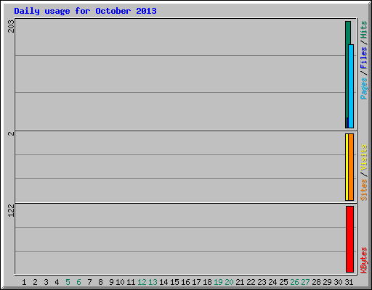Image resolution: width=372 pixels, height=290 pixels.
Task: Click the 'Visits' legend label
Action: point(363,157)
